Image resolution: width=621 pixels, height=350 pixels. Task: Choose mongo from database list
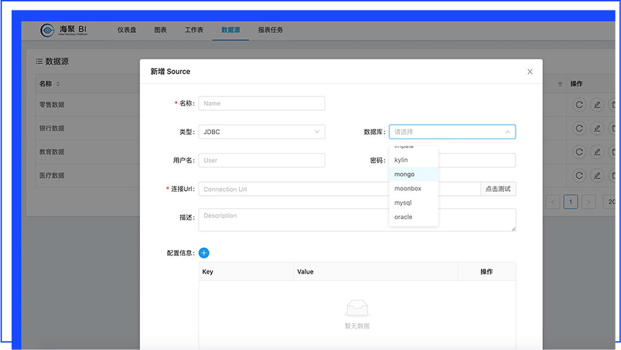pos(414,174)
